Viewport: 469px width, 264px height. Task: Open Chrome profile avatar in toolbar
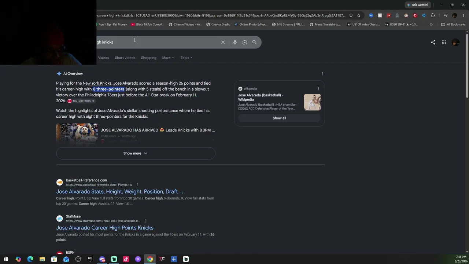(x=455, y=15)
